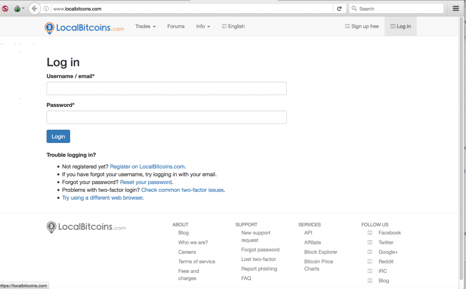Show site information via the info icon
Image resolution: width=466 pixels, height=289 pixels.
(x=46, y=9)
